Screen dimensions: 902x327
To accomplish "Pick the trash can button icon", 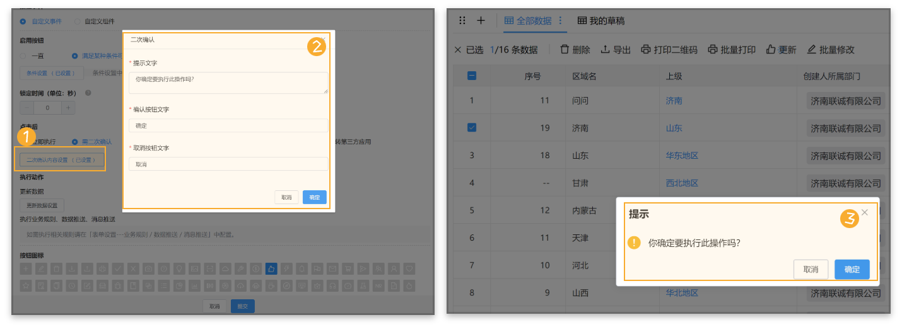I will 56,269.
